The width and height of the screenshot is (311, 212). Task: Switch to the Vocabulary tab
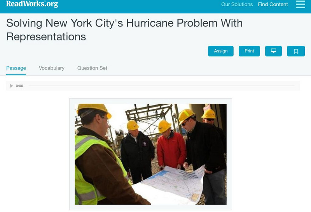pyautogui.click(x=52, y=68)
